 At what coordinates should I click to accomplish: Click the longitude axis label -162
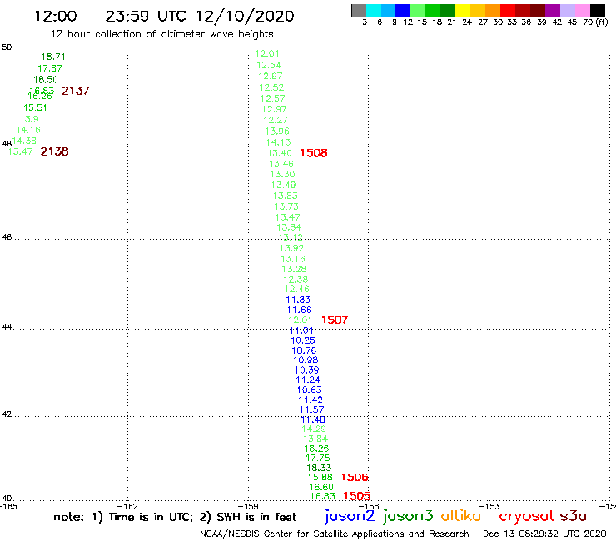point(127,507)
